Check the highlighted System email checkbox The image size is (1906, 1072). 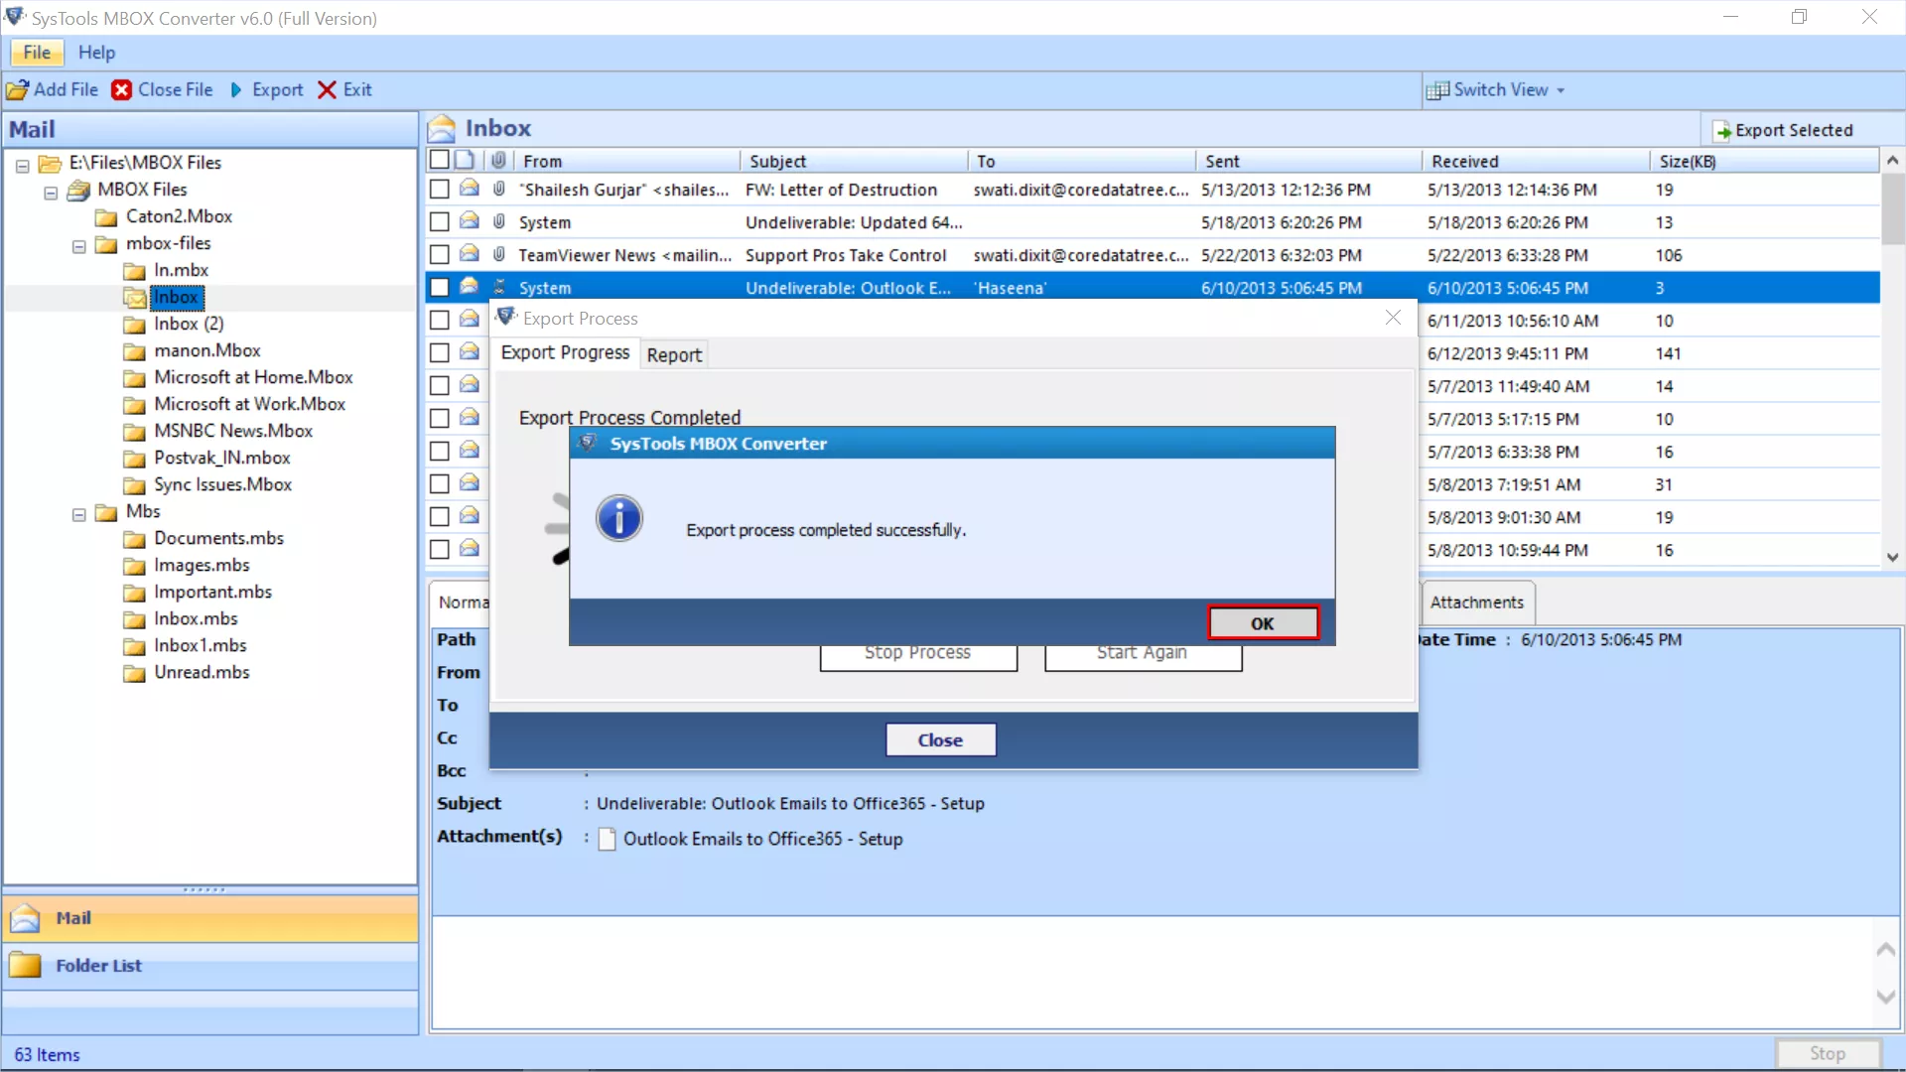pyautogui.click(x=439, y=288)
